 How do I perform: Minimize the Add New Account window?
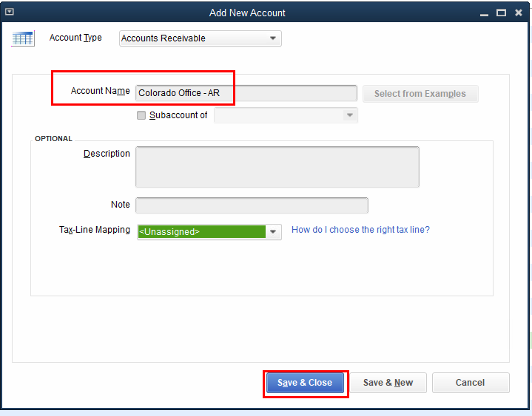[x=484, y=13]
